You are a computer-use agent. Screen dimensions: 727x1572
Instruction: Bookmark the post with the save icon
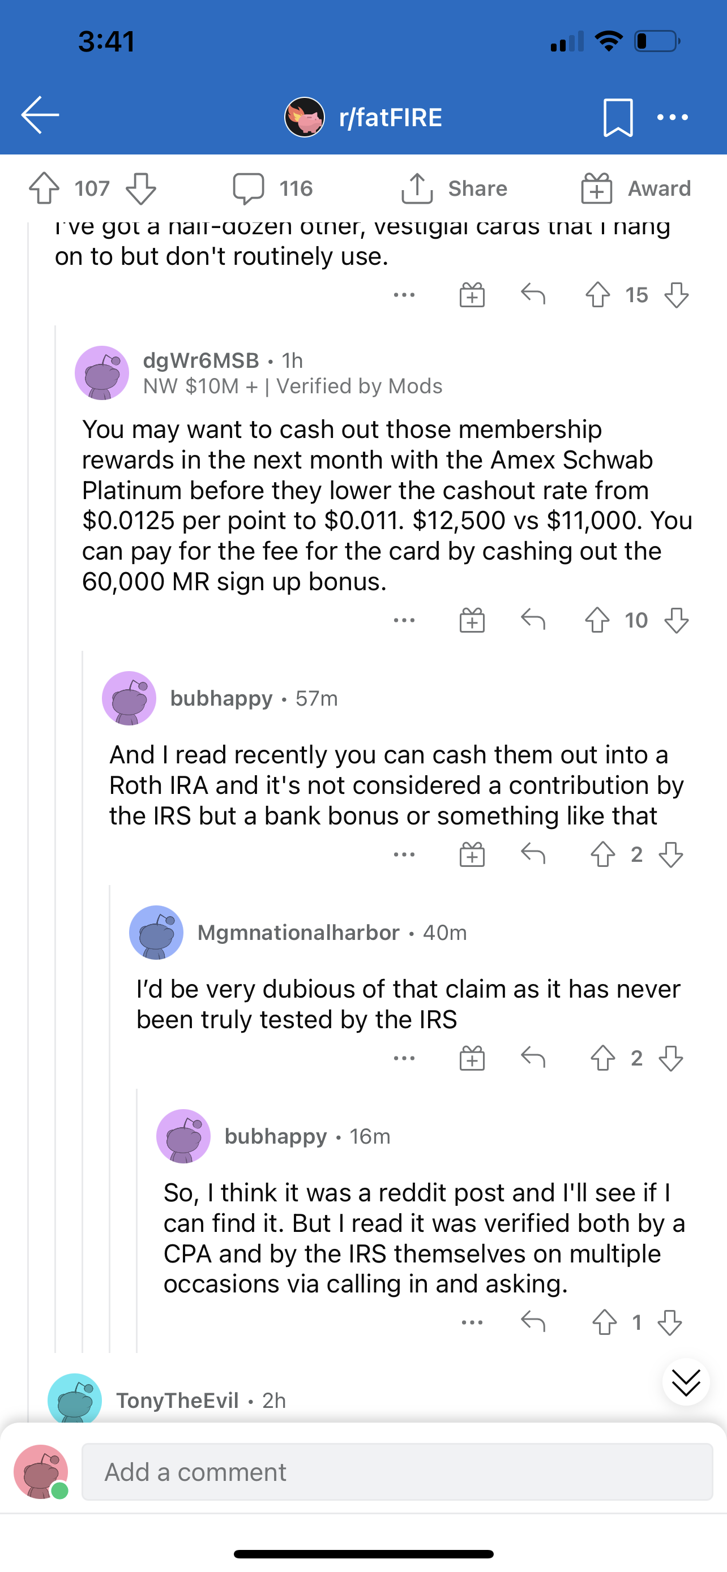[x=619, y=118]
